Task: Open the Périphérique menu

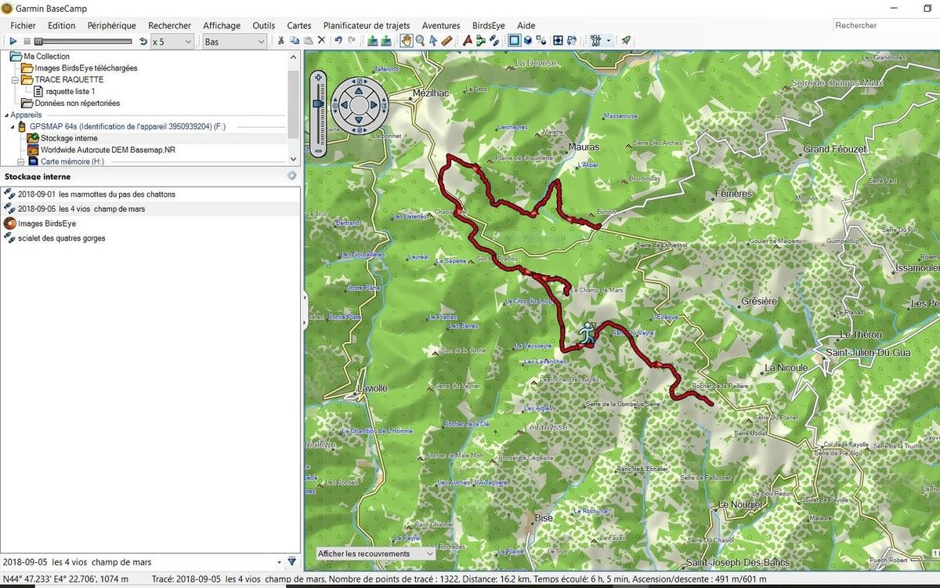Action: click(111, 26)
